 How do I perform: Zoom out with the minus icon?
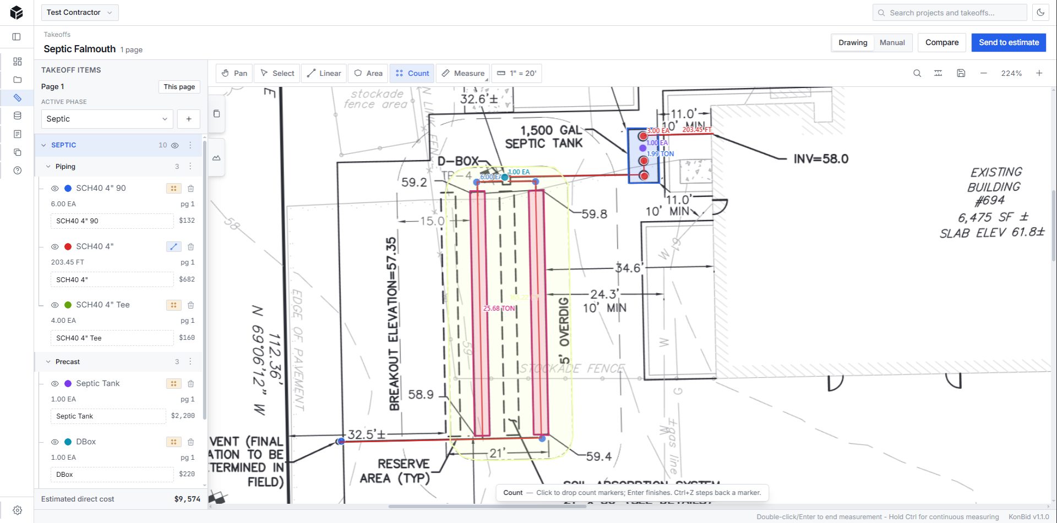point(983,73)
